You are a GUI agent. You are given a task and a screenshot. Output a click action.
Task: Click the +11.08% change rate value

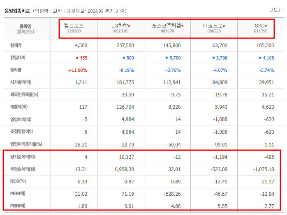(78, 70)
